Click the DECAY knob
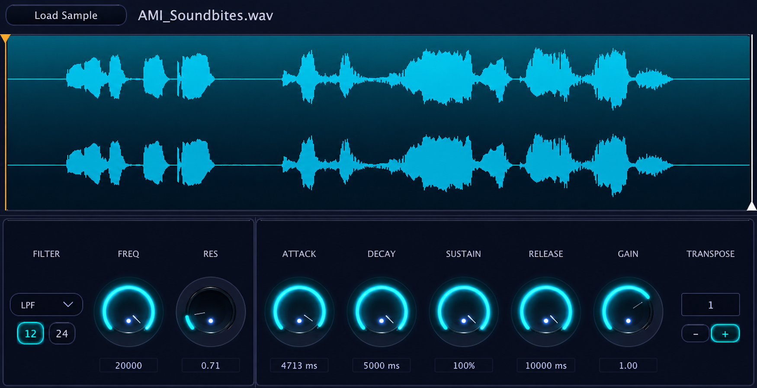757x388 pixels. 382,312
